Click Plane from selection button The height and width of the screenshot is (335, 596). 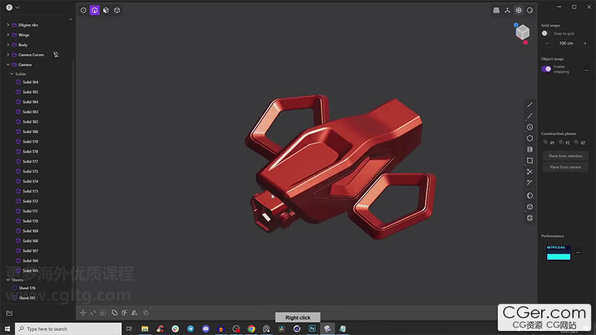point(566,156)
